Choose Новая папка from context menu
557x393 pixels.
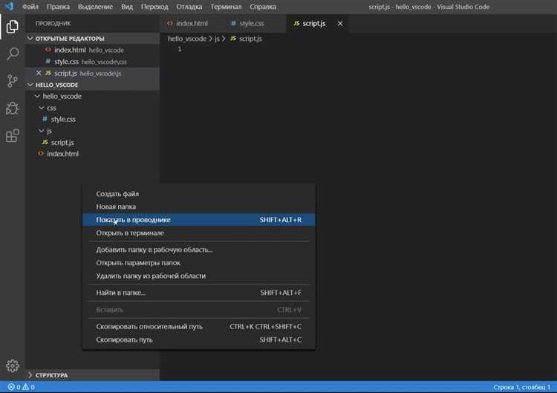[198, 207]
